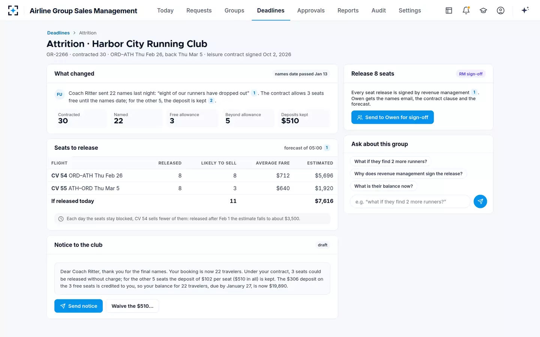540x337 pixels.
Task: Click the "names date passed Jan 13" tag
Action: (301, 74)
